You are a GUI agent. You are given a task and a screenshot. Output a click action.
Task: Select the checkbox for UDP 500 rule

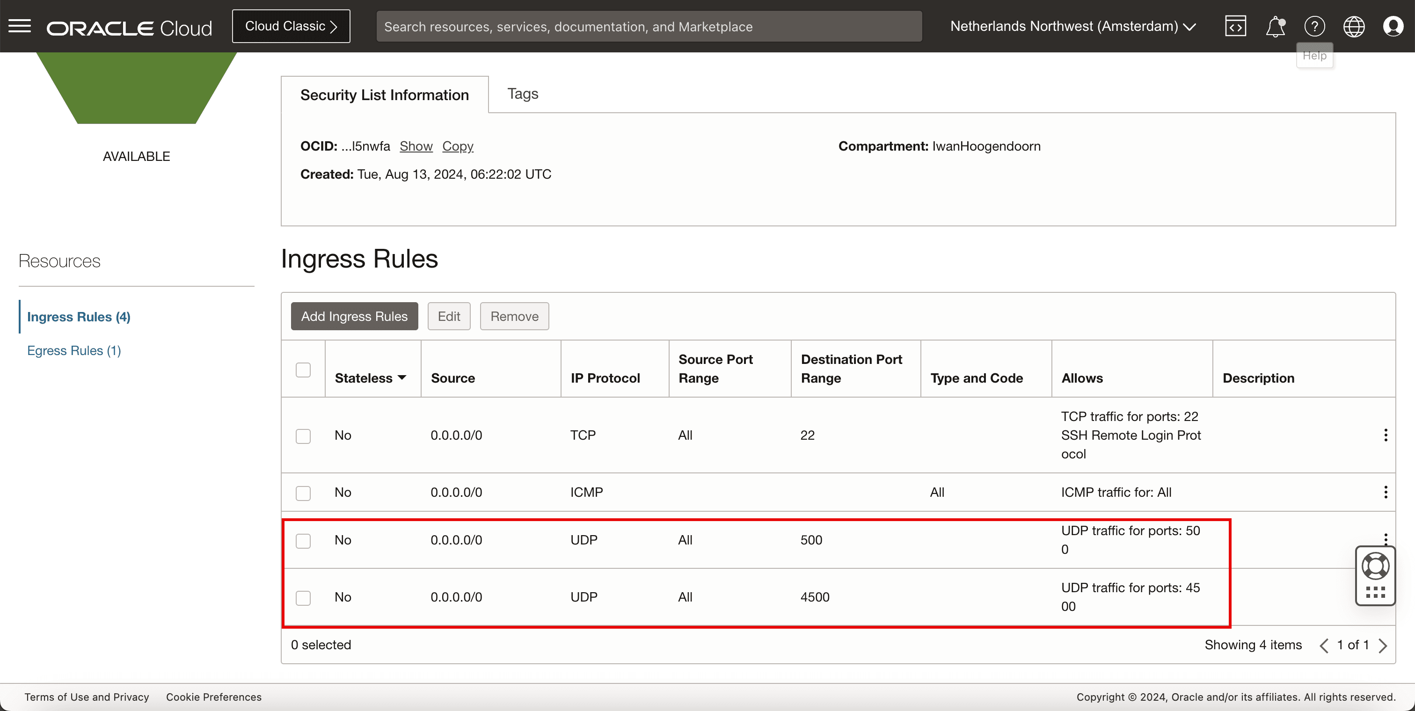(303, 540)
